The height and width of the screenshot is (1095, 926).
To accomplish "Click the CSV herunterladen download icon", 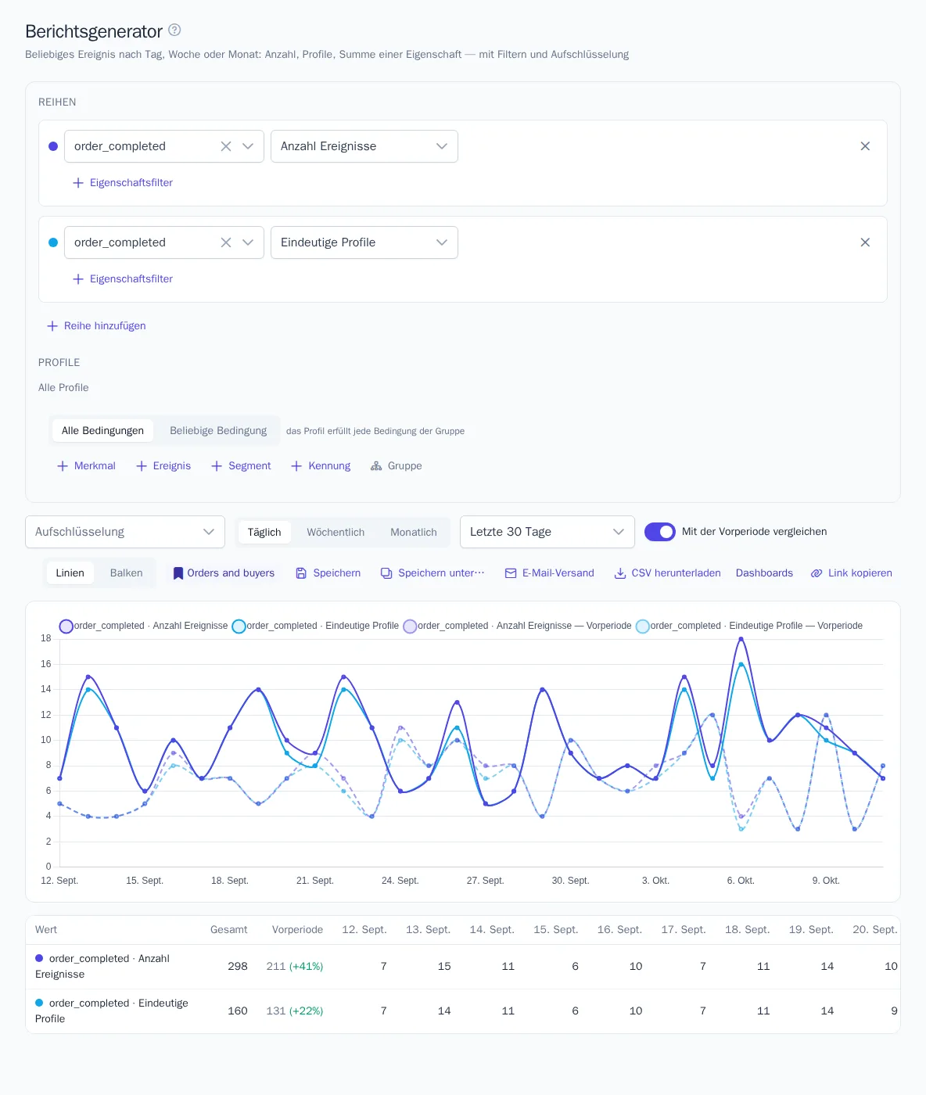I will click(x=620, y=573).
